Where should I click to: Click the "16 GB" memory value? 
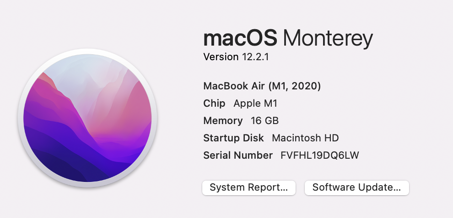tap(264, 120)
